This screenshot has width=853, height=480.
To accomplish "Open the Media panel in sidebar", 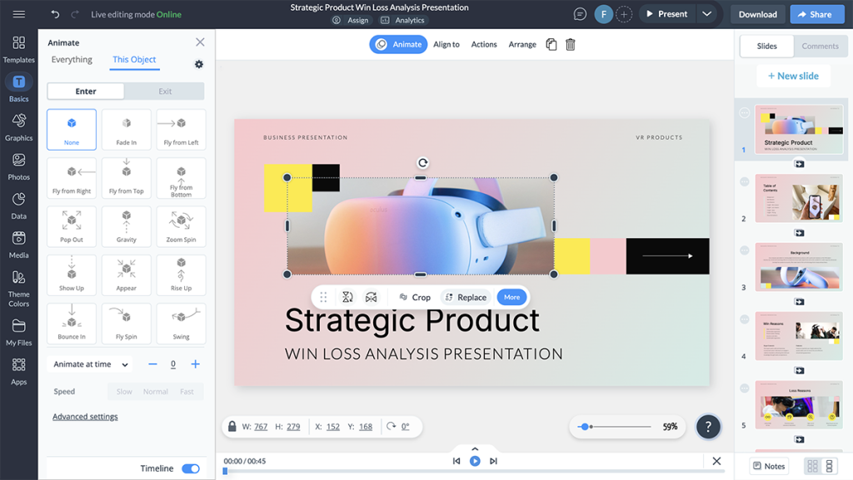I will coord(17,246).
